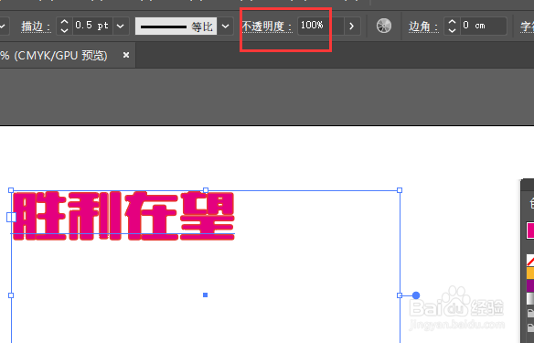Click the 胜利在望 magenta text

point(123,216)
